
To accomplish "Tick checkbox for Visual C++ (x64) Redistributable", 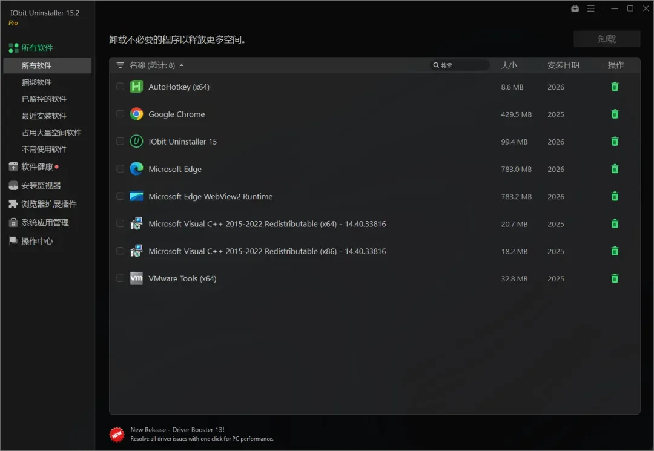I will click(120, 224).
